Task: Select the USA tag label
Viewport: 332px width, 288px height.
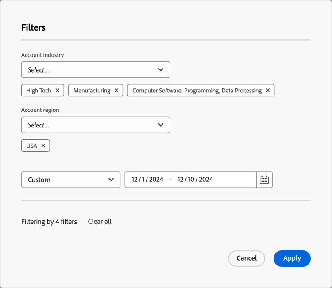Action: click(31, 146)
